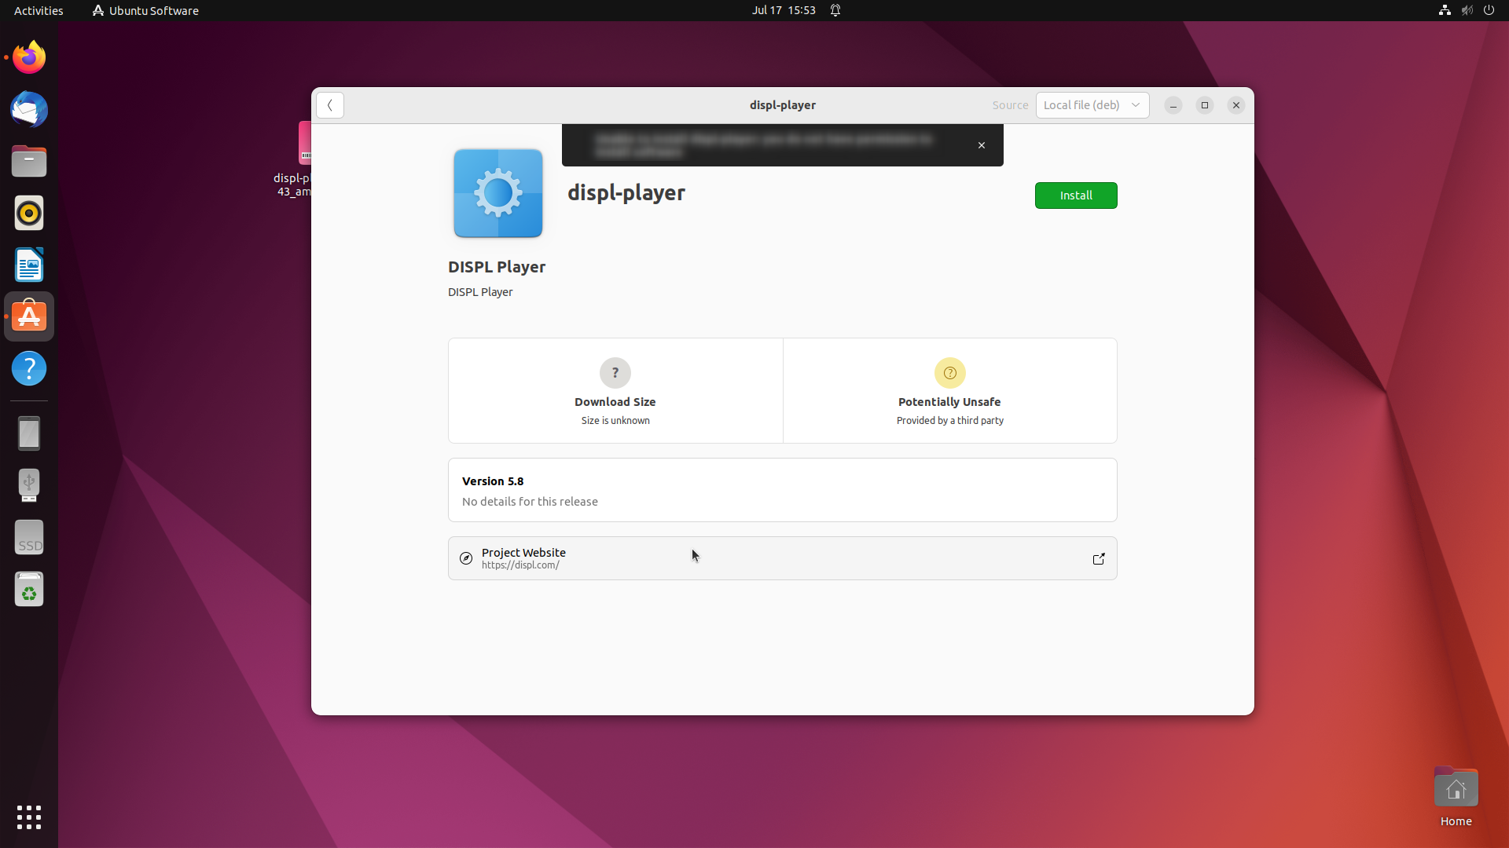1509x848 pixels.
Task: Go back using the header chevron
Action: (330, 105)
